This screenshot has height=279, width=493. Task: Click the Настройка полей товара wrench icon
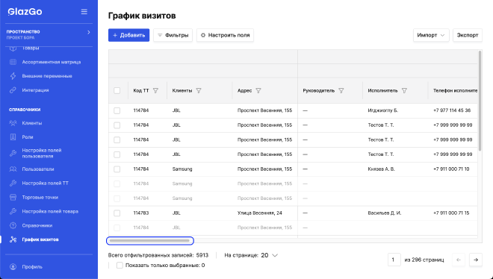(x=13, y=211)
